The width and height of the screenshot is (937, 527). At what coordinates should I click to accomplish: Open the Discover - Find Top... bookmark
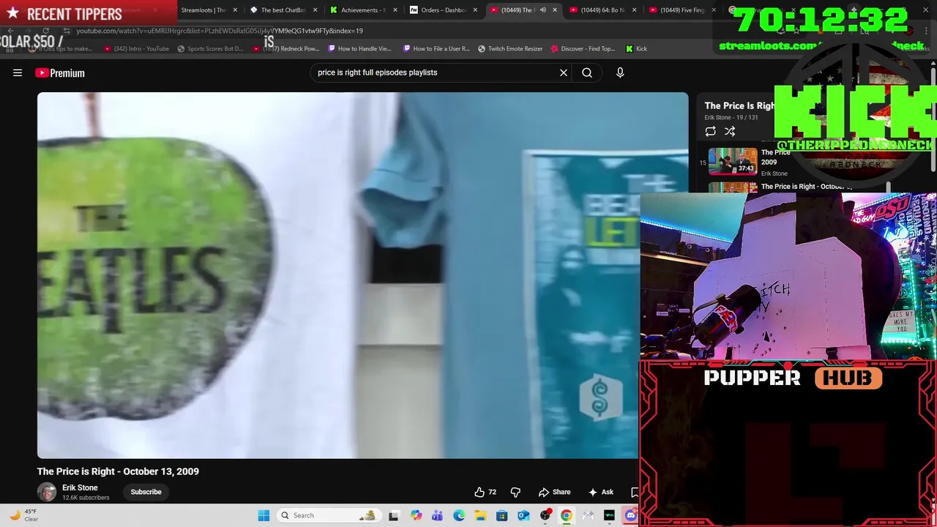pyautogui.click(x=583, y=48)
